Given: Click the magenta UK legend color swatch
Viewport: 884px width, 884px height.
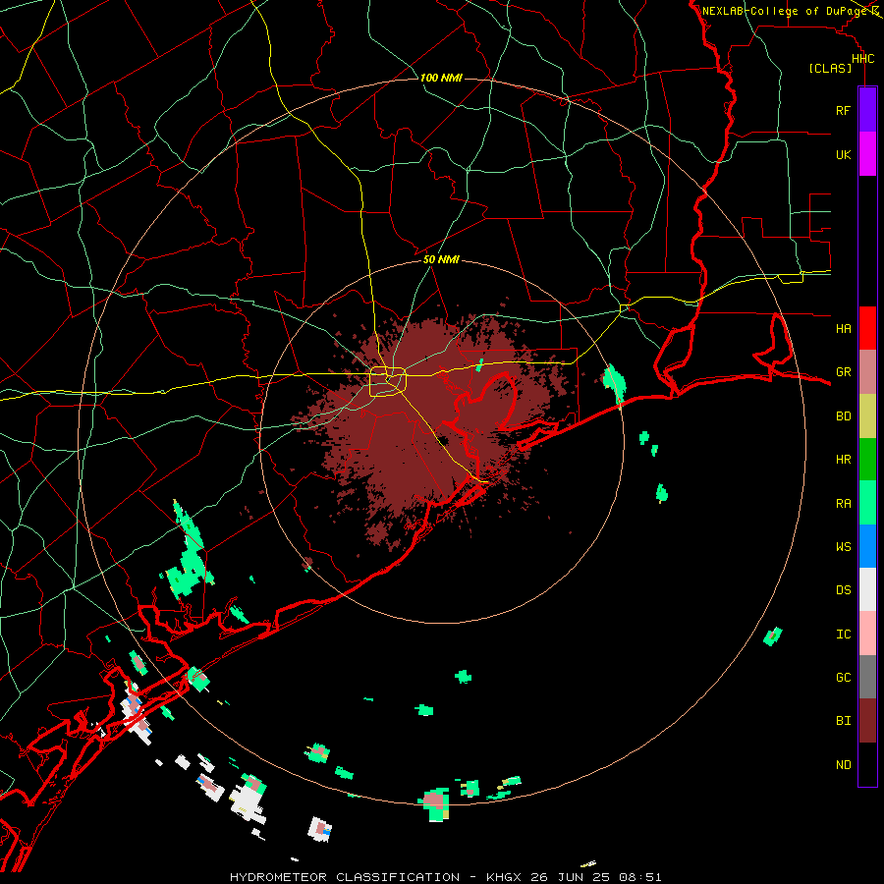Looking at the screenshot, I should click(x=867, y=154).
